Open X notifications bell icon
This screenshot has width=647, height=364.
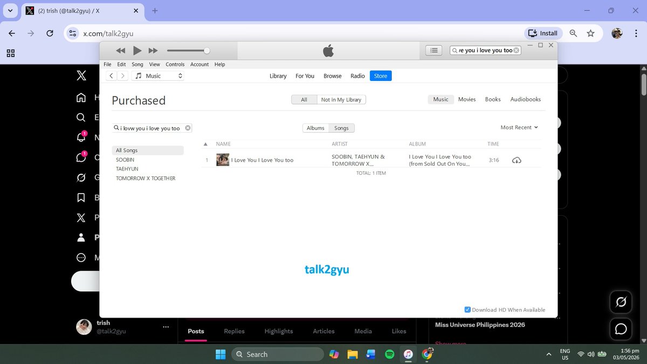81,137
